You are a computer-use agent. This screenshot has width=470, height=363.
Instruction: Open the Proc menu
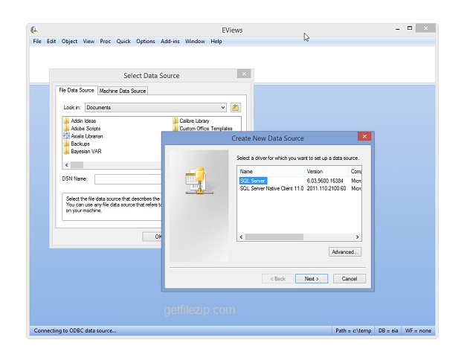(x=105, y=42)
